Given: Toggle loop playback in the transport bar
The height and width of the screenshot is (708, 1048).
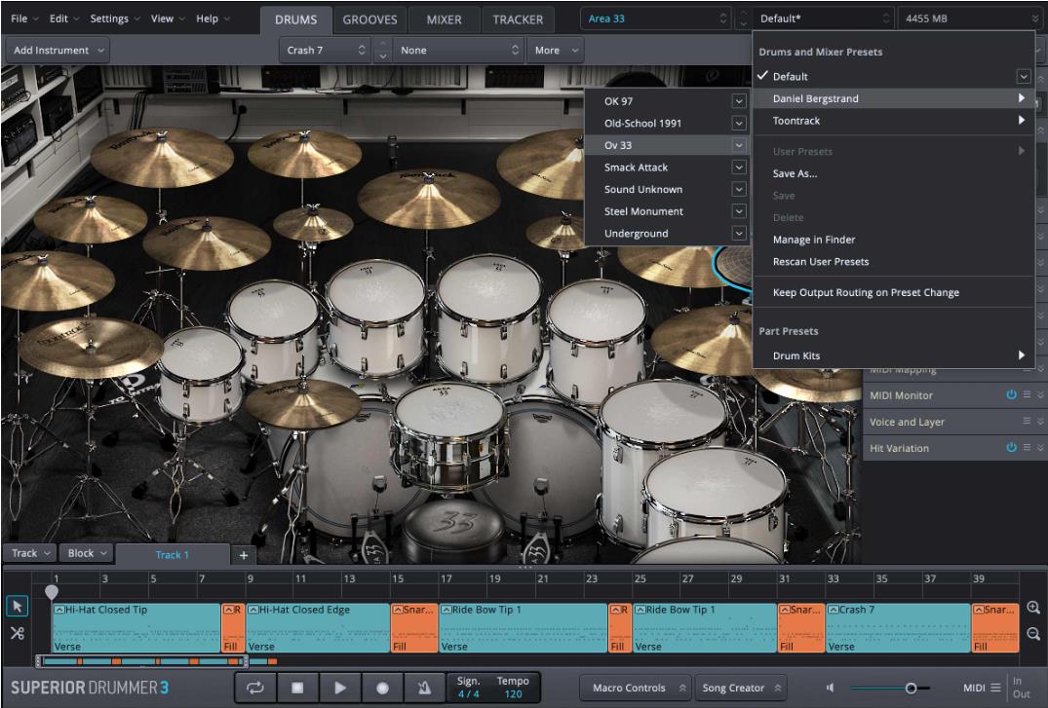Looking at the screenshot, I should pyautogui.click(x=255, y=688).
